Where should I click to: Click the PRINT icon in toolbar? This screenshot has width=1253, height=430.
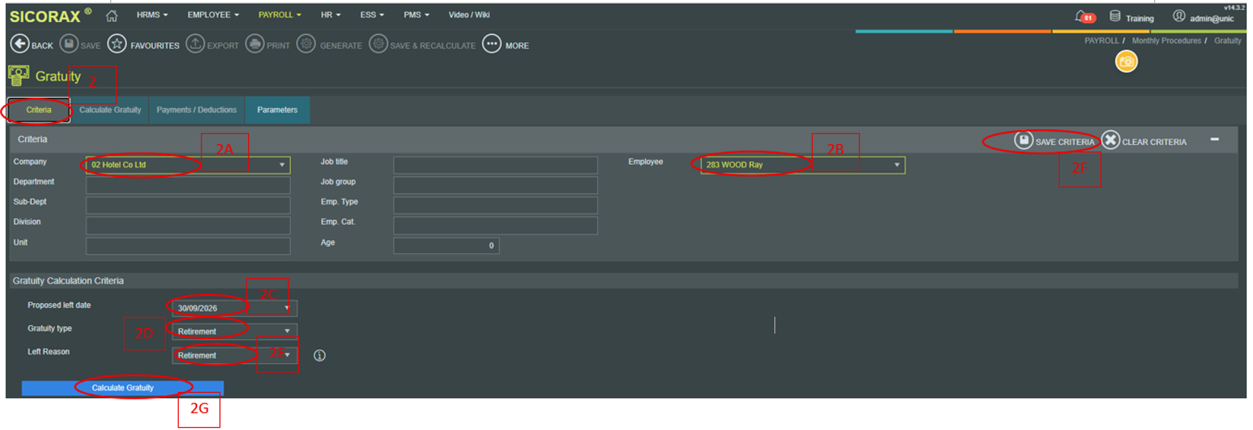click(x=255, y=44)
